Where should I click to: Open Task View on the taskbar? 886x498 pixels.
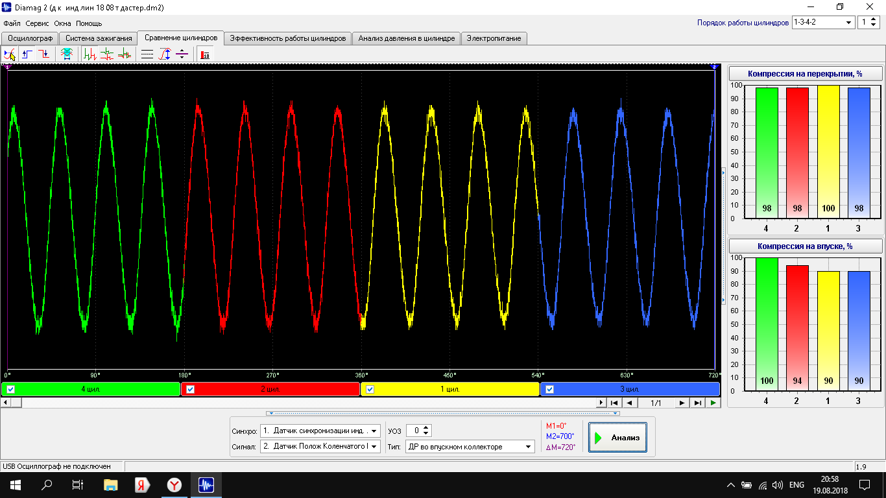point(78,484)
